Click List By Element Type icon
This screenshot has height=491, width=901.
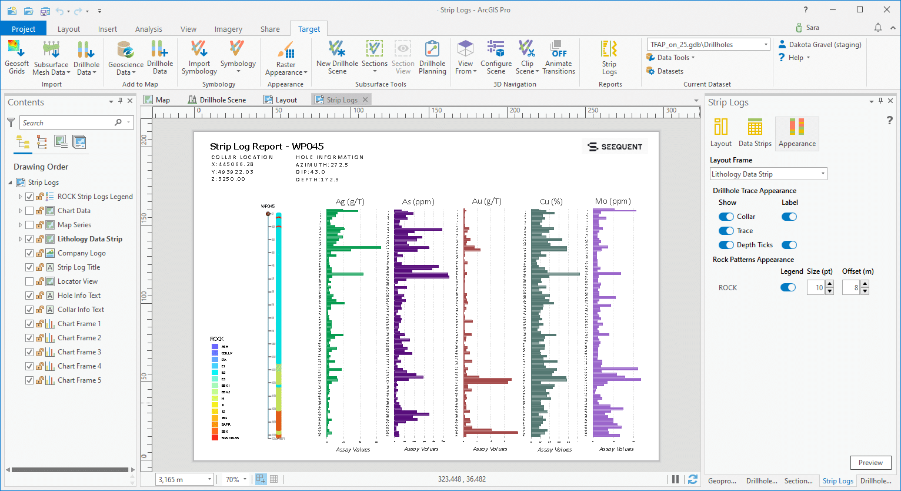[x=42, y=142]
